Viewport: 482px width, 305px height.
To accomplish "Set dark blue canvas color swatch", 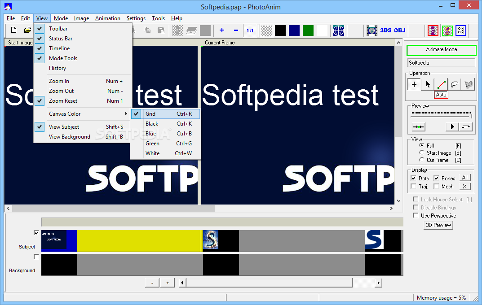I will 294,30.
